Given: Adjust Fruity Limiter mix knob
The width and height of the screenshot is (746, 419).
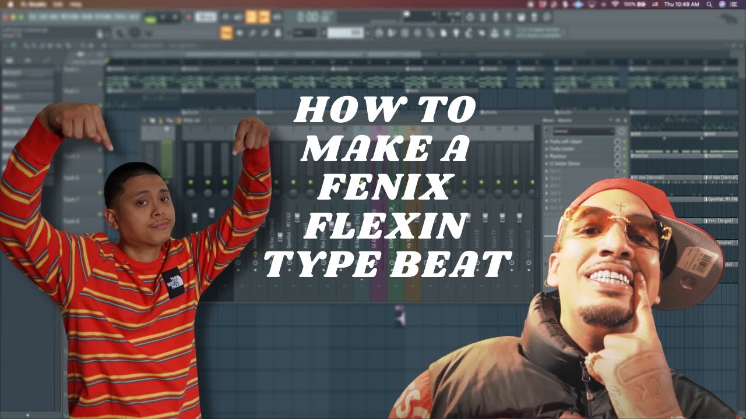Looking at the screenshot, I should pyautogui.click(x=617, y=149).
